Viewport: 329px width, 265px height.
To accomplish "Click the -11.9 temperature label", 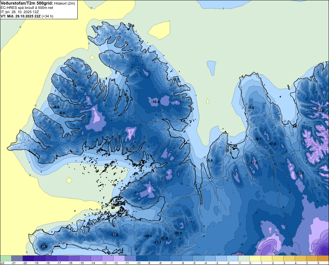I will [x=44, y=247].
